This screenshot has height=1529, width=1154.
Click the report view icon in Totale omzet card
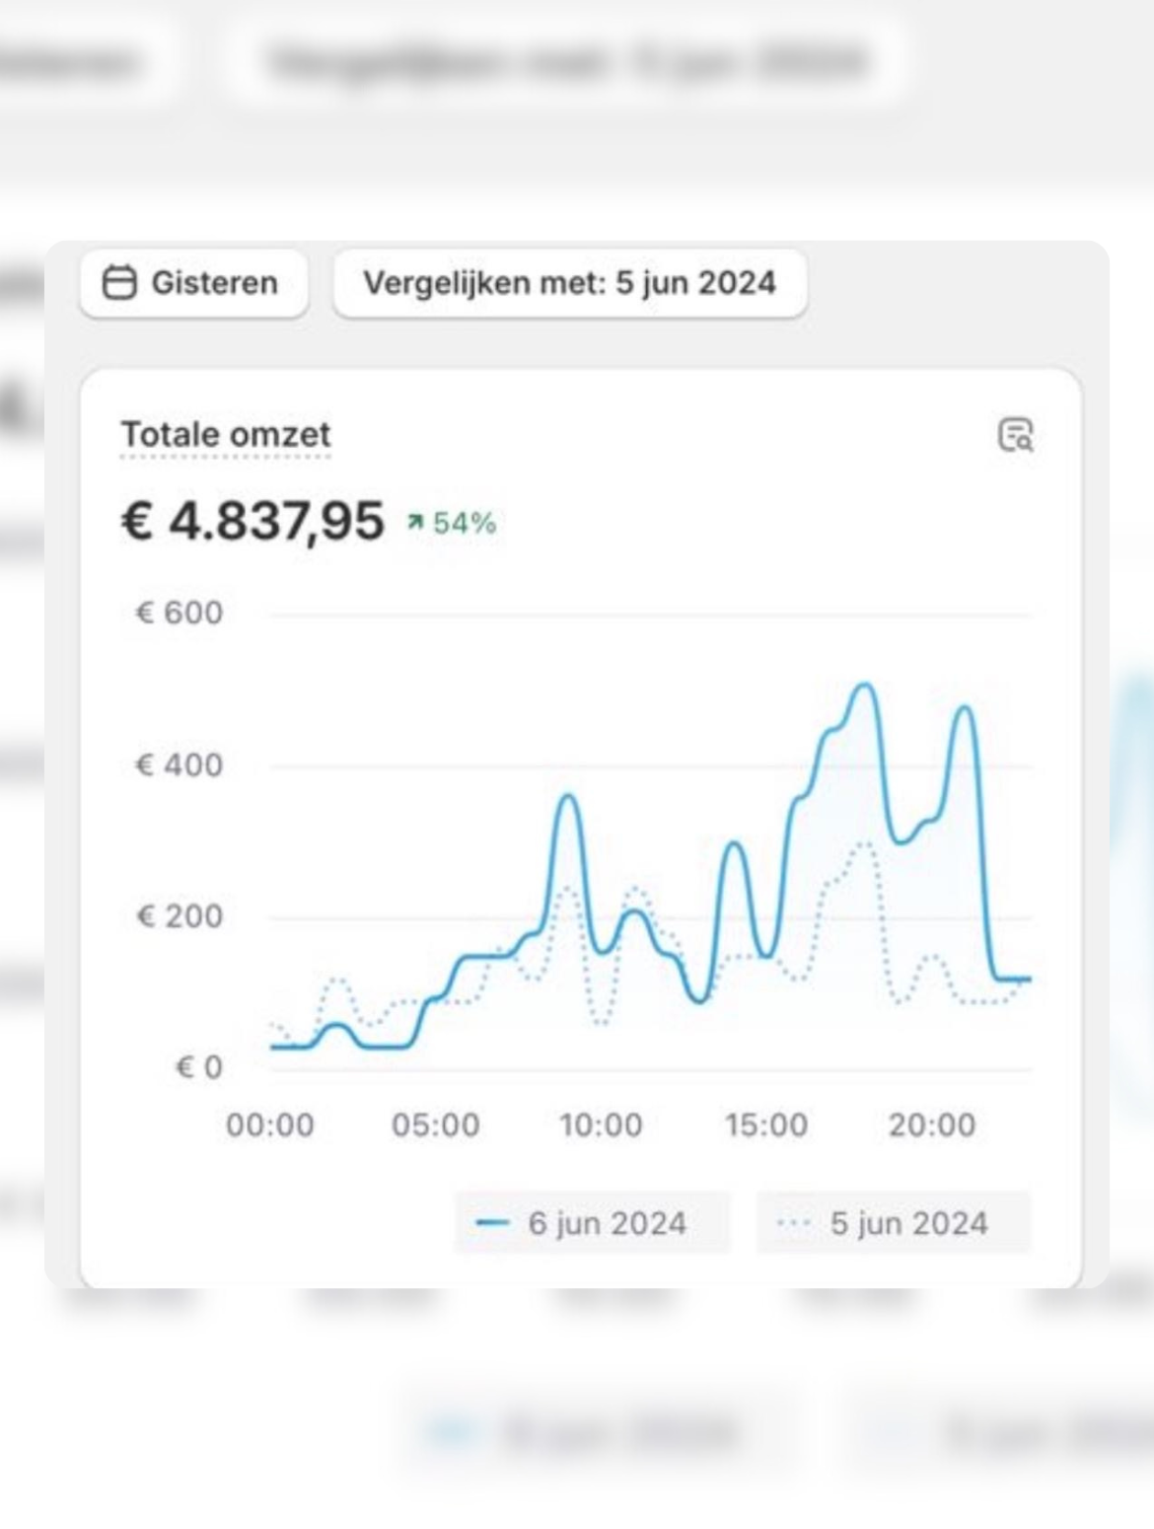1015,435
